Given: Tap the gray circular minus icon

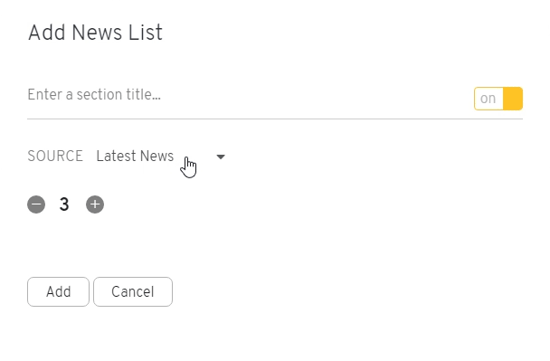Looking at the screenshot, I should click(36, 204).
